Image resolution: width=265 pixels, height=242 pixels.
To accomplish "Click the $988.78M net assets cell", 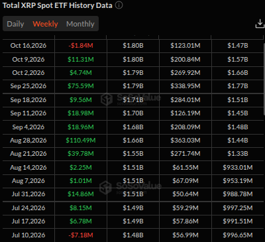I will point(238,194).
